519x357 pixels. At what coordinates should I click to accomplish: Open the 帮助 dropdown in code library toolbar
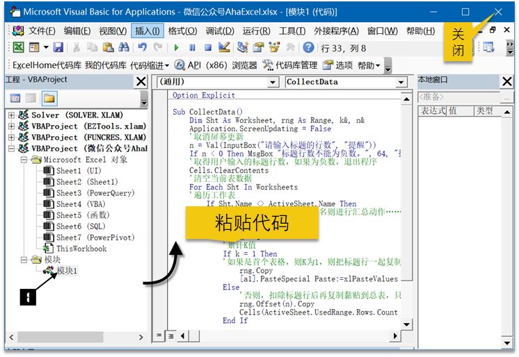(369, 65)
